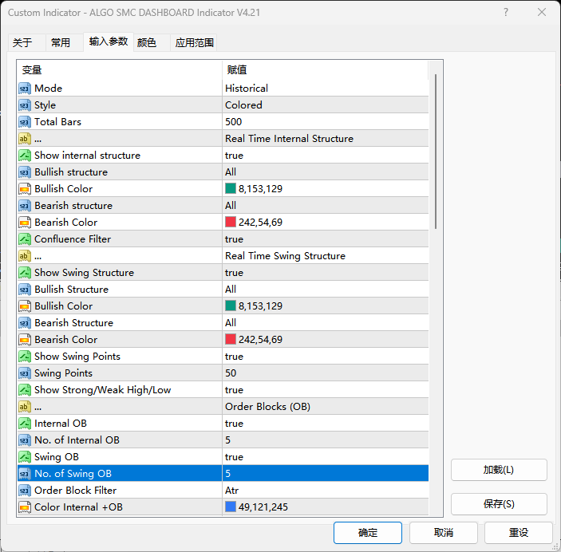The width and height of the screenshot is (561, 552).
Task: Select the icon beside Show Strong/Weak High/Low
Action: [x=24, y=390]
